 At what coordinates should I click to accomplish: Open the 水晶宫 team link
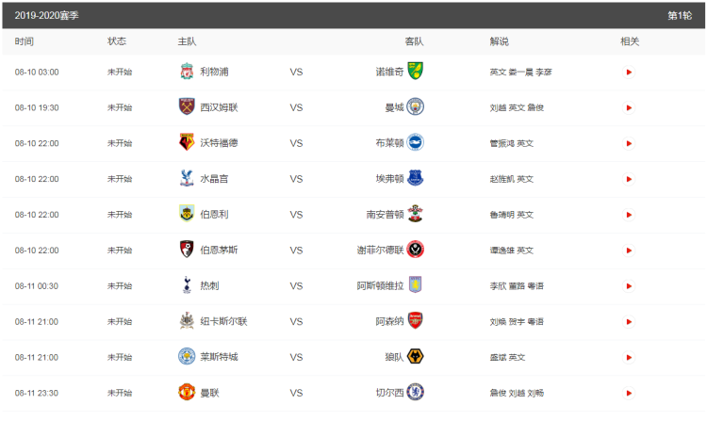coord(214,179)
